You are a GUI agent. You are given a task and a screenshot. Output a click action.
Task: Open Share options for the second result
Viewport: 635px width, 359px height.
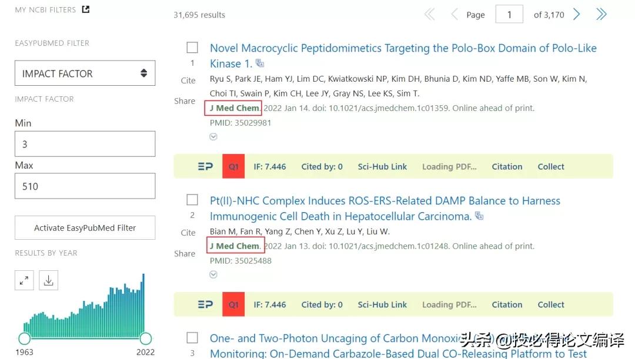pos(185,254)
